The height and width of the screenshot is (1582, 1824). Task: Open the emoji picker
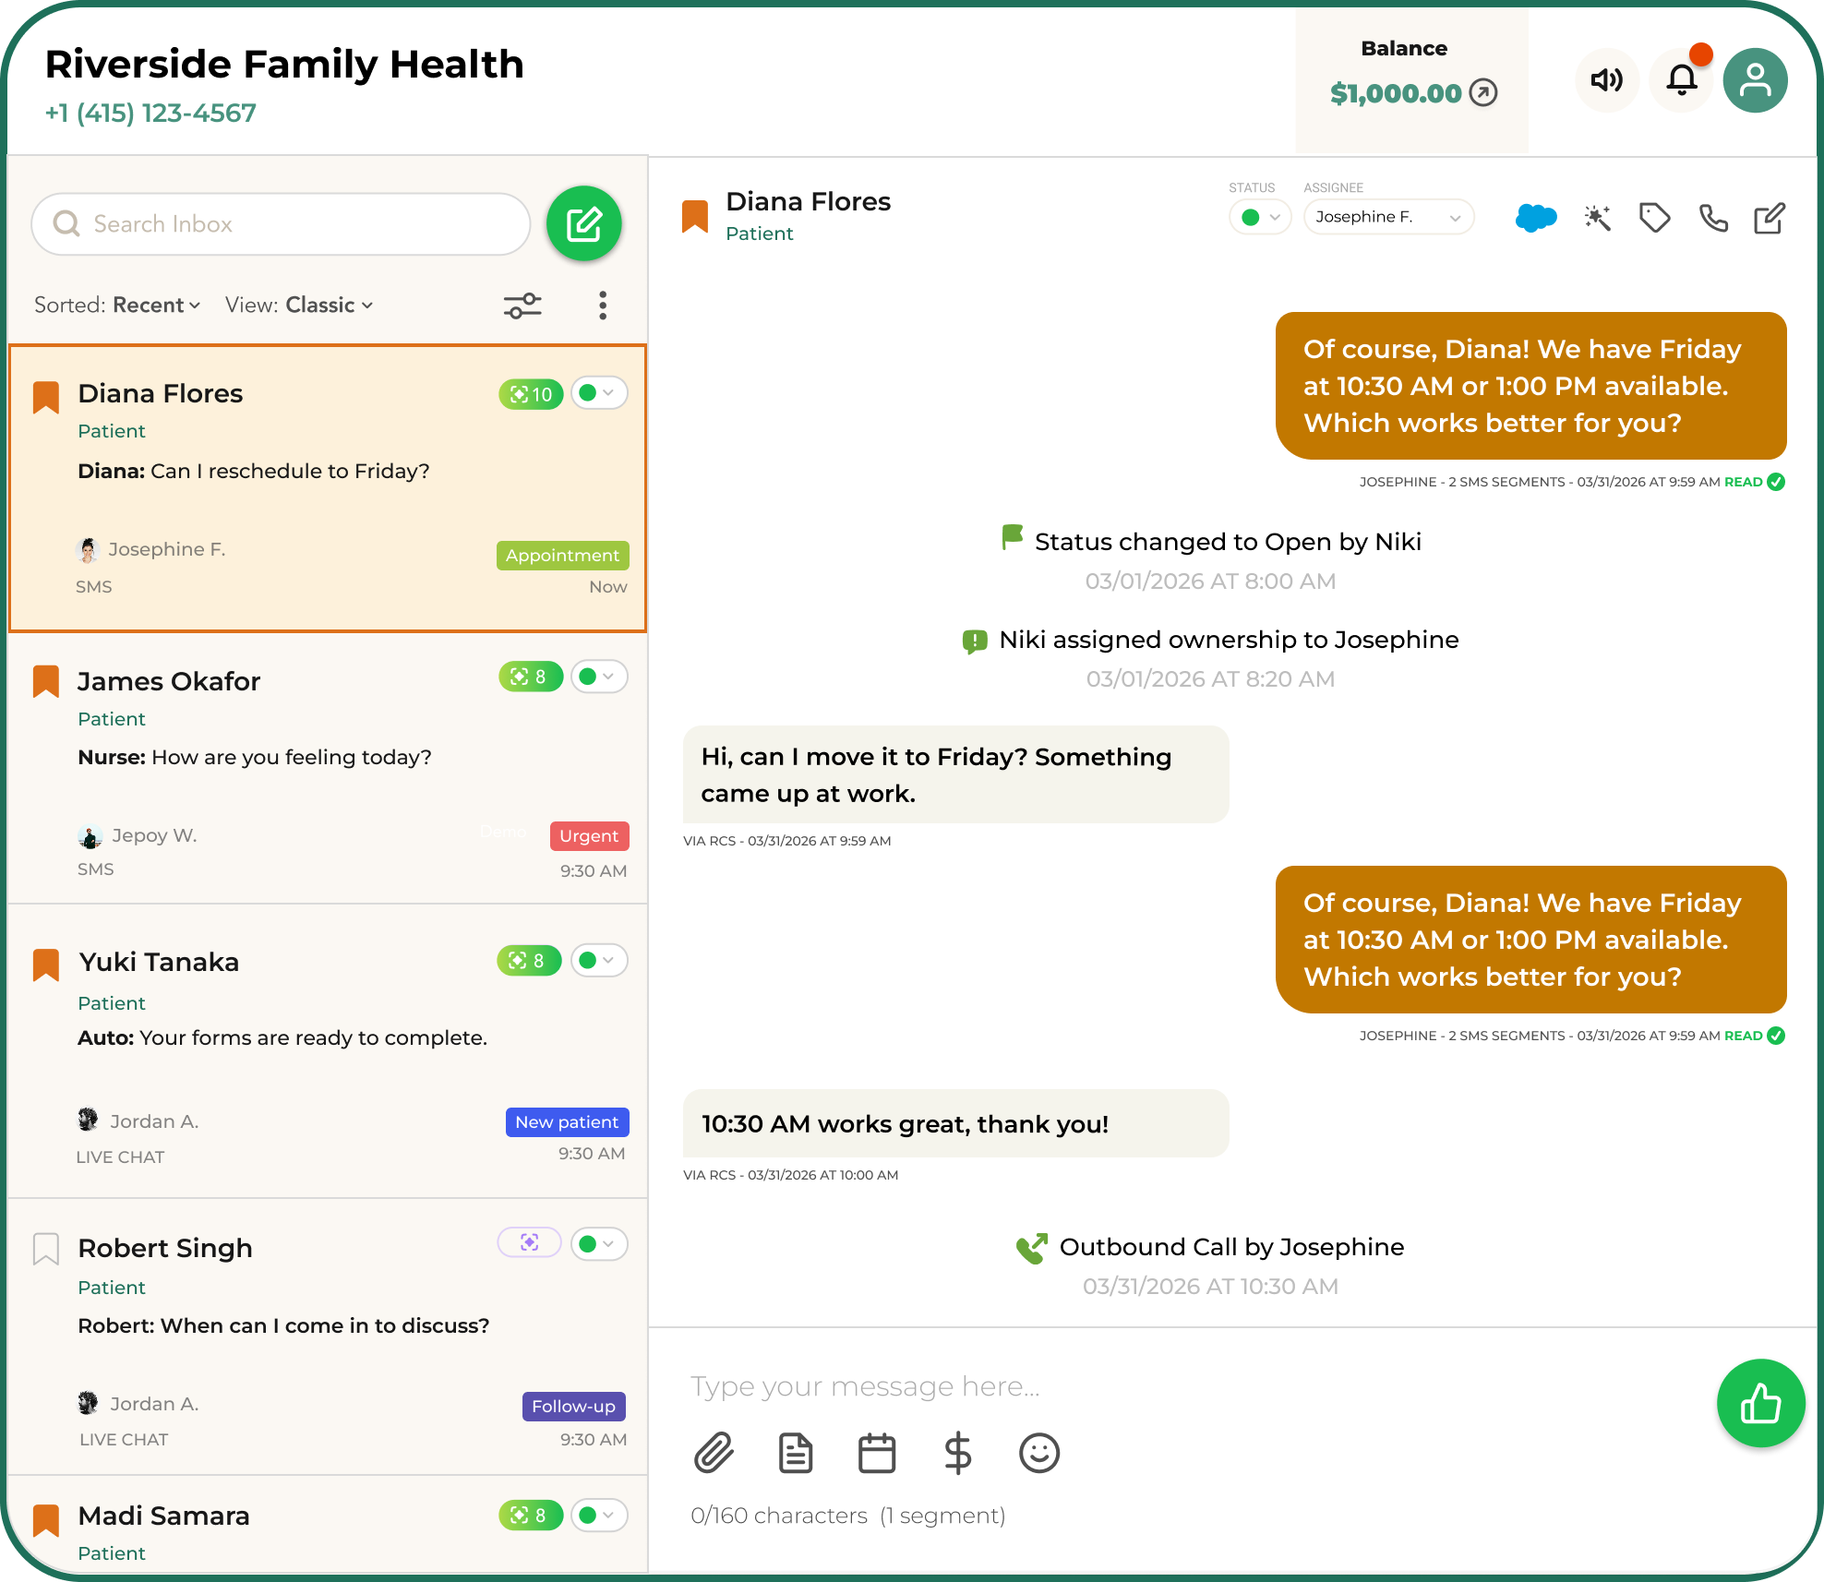pyautogui.click(x=1039, y=1453)
